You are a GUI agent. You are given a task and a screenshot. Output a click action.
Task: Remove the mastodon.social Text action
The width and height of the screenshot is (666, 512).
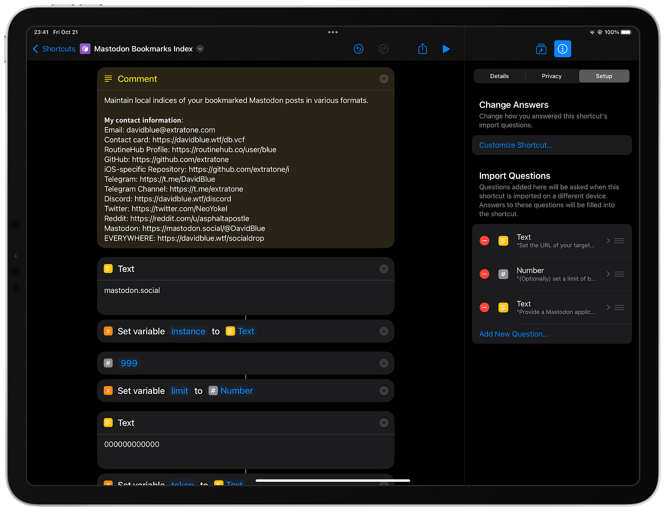click(384, 269)
